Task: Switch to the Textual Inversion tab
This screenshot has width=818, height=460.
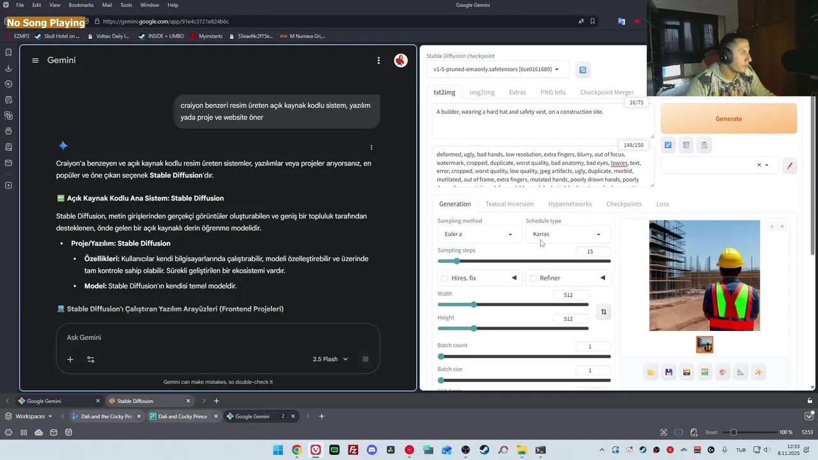Action: 509,204
